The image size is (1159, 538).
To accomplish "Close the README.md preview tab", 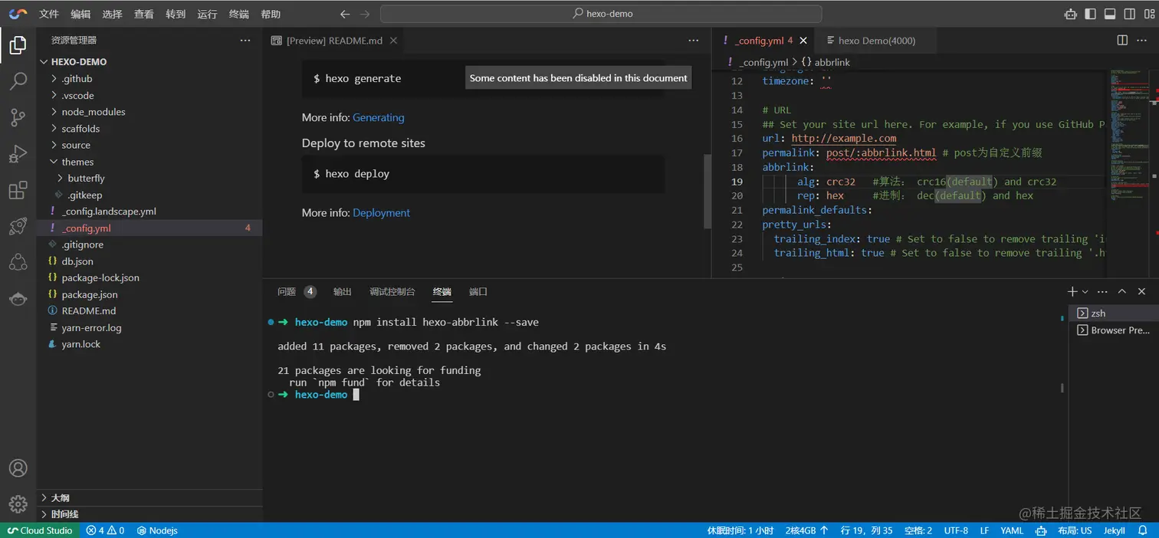I will [393, 41].
